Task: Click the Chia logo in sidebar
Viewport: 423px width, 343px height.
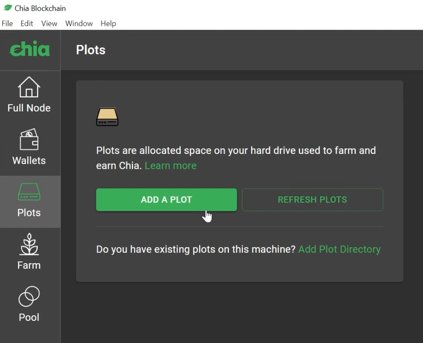Action: coord(29,49)
